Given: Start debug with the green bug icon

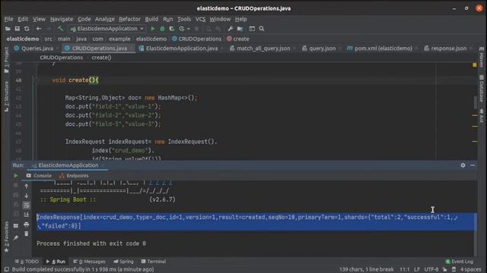Looking at the screenshot, I should [162, 29].
